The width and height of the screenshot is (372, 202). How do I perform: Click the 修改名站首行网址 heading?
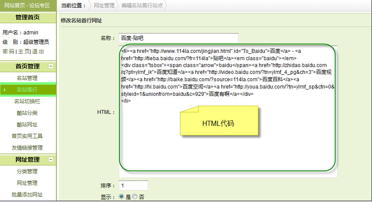(81, 21)
